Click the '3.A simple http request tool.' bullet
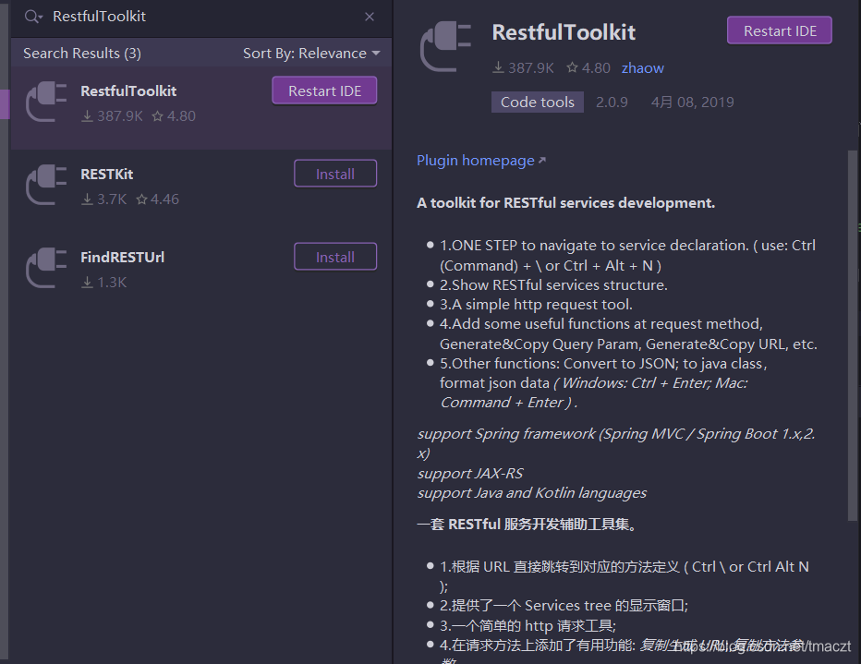Image resolution: width=861 pixels, height=664 pixels. (536, 304)
